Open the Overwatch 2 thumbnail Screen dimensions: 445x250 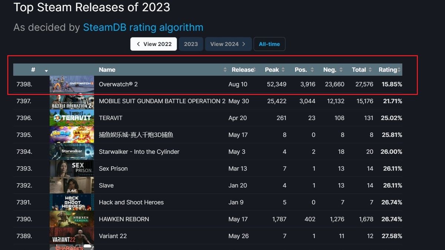coord(72,84)
